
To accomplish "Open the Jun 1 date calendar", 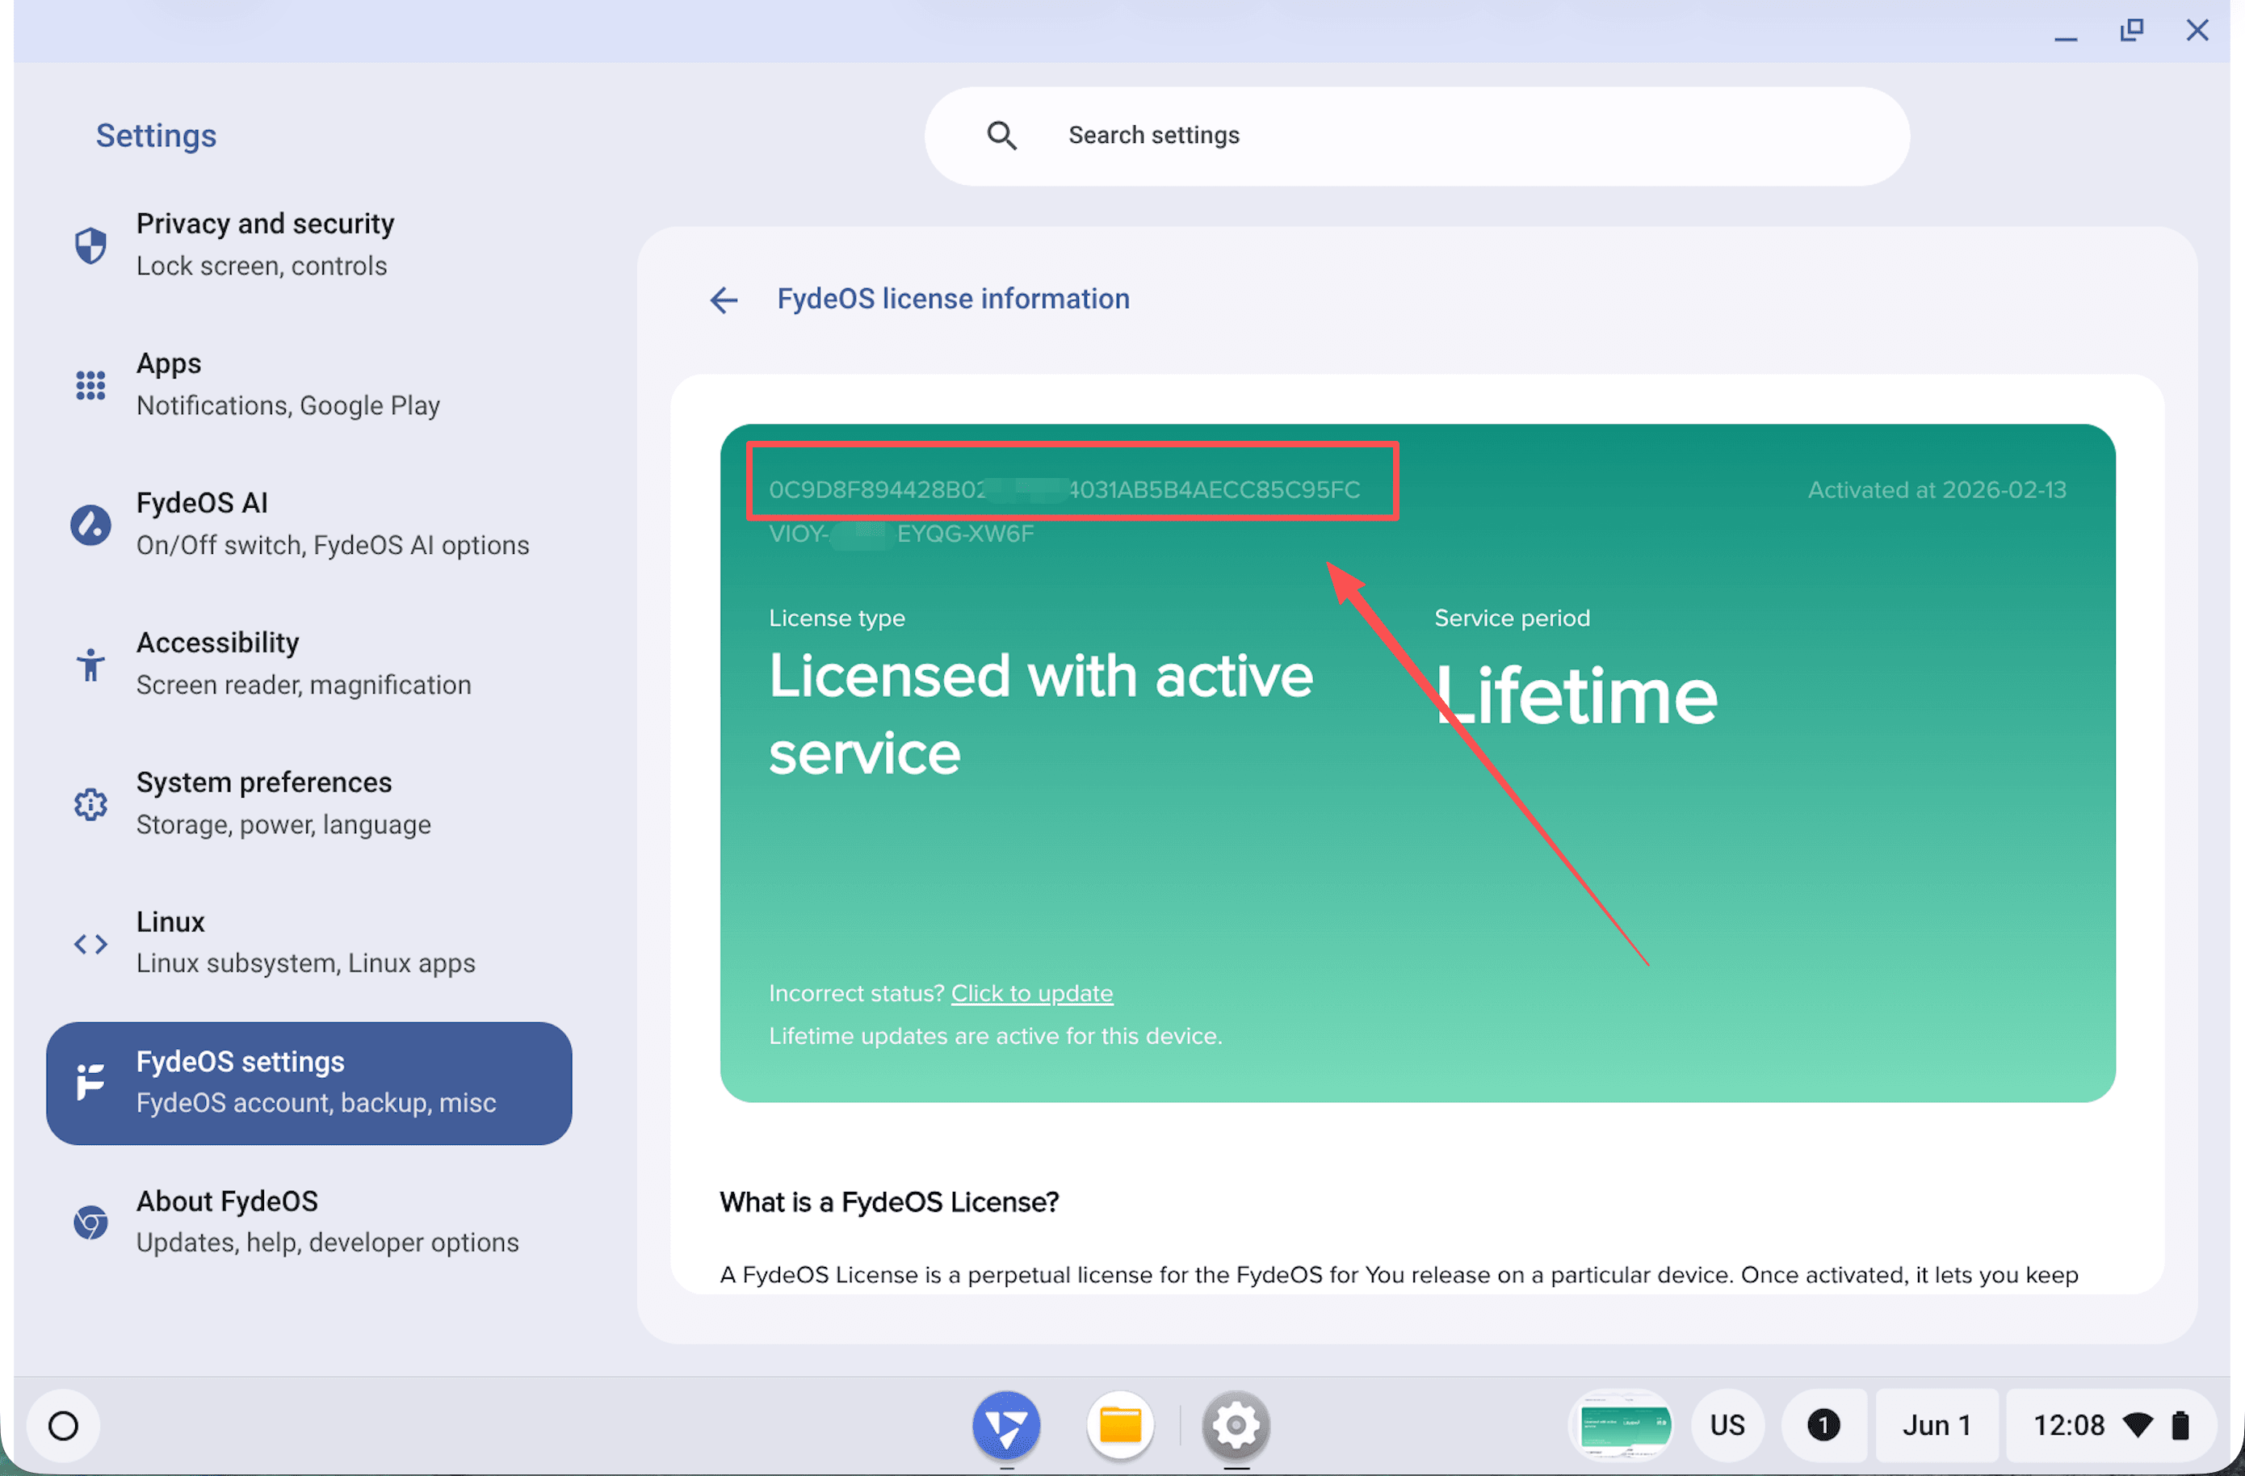I will (1937, 1425).
